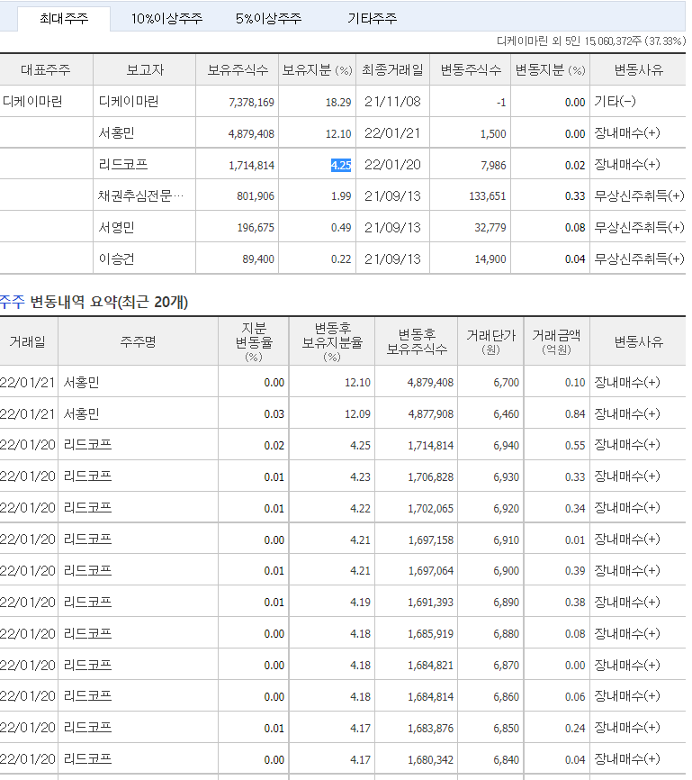
Task: Click the post-change stake 12.09
Action: 357,414
